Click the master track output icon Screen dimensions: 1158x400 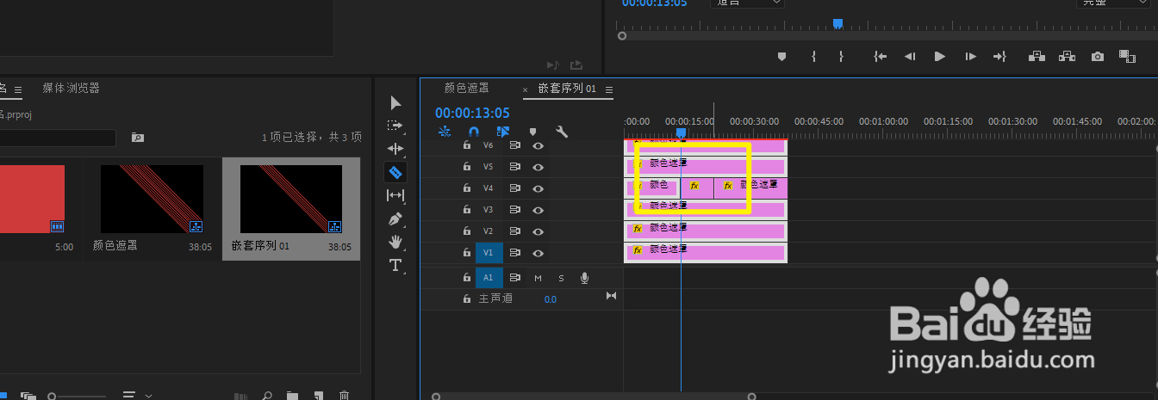click(x=611, y=296)
